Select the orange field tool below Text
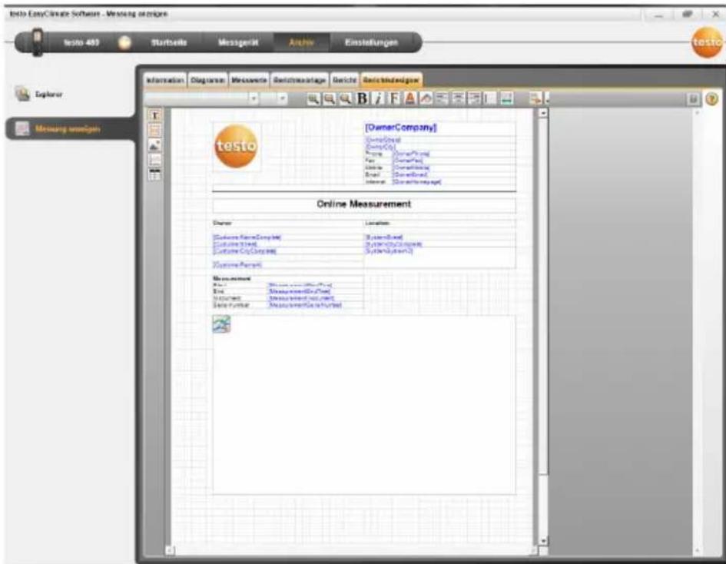The width and height of the screenshot is (726, 564). click(x=155, y=130)
